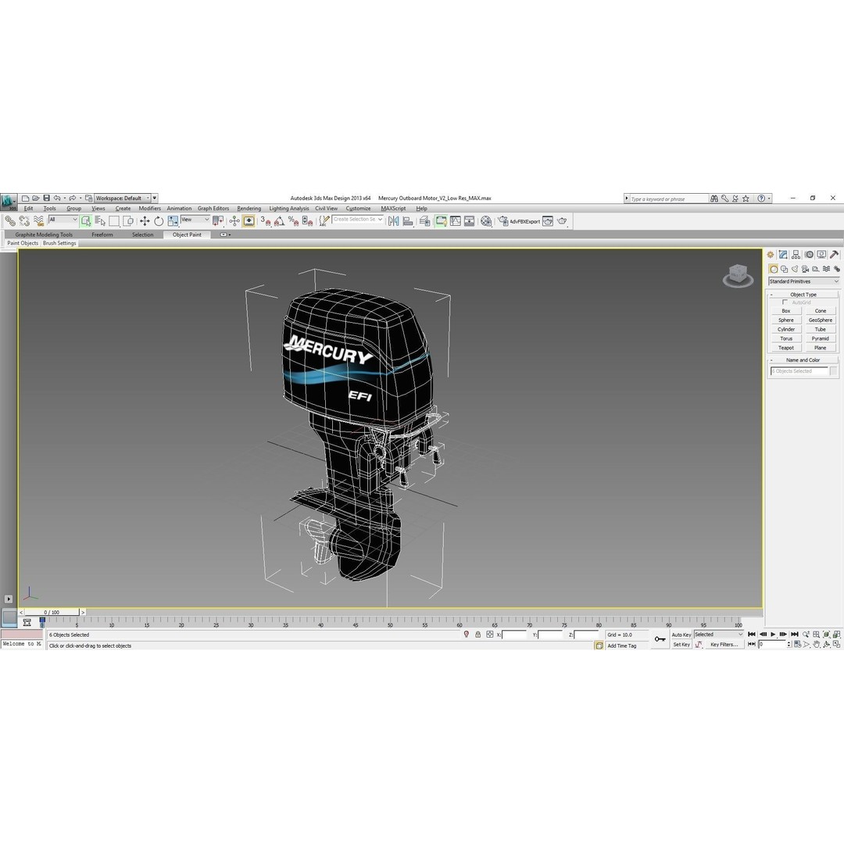Open the Material Editor icon
844x844 pixels.
click(486, 220)
